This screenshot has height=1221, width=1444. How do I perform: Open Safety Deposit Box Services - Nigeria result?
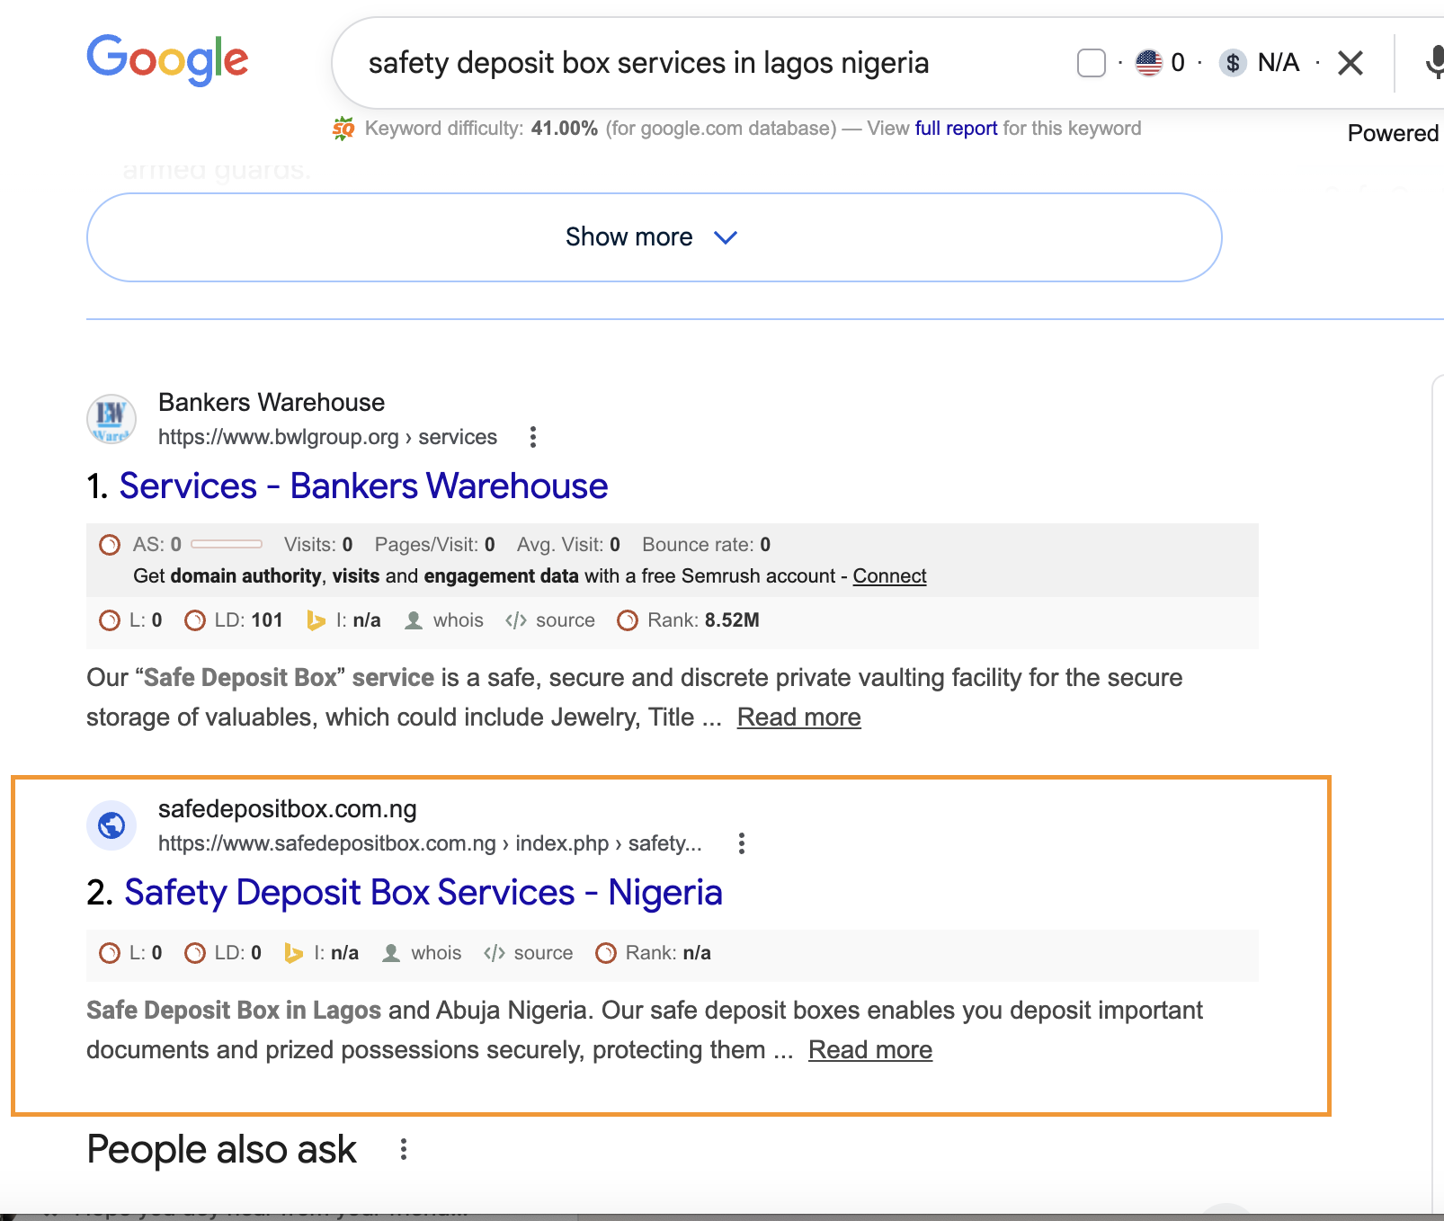pyautogui.click(x=423, y=893)
